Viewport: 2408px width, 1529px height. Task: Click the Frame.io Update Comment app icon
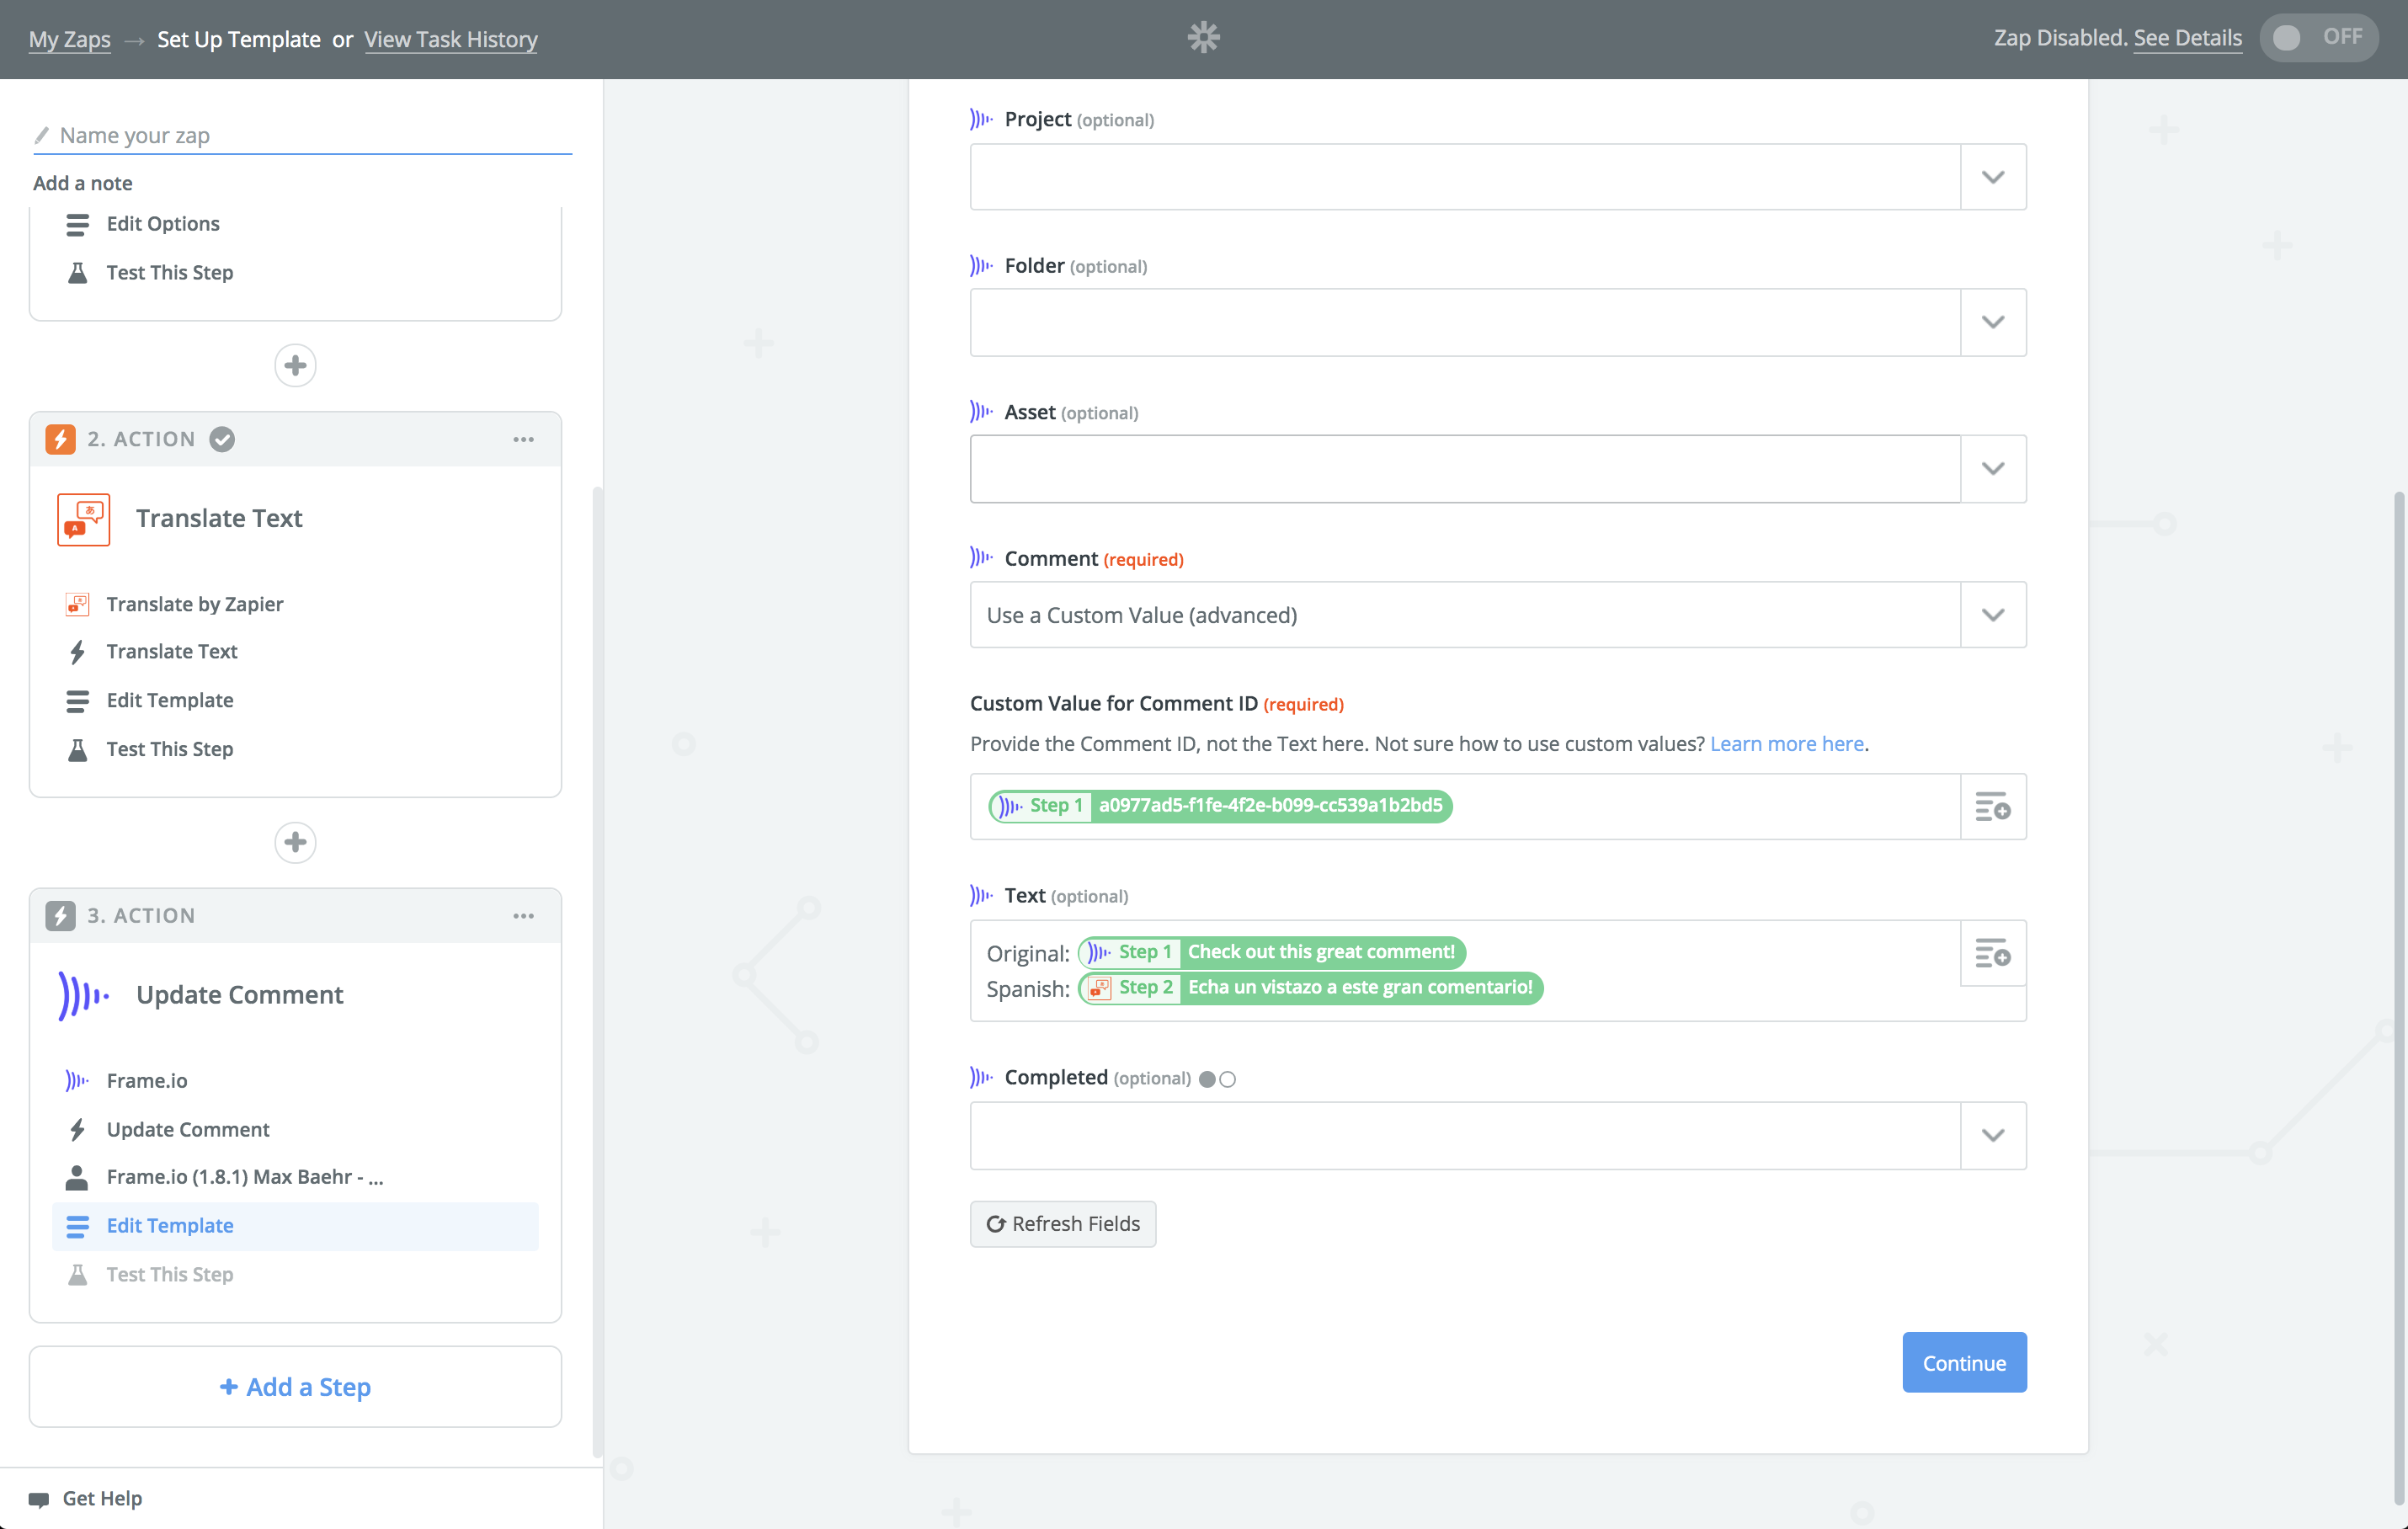[x=83, y=995]
